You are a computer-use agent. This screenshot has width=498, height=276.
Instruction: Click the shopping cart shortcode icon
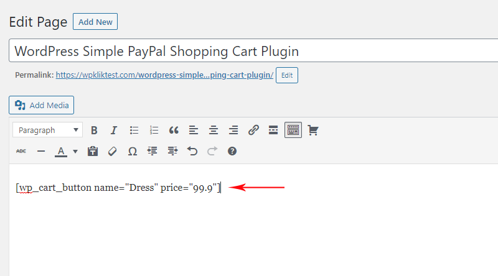pos(313,130)
